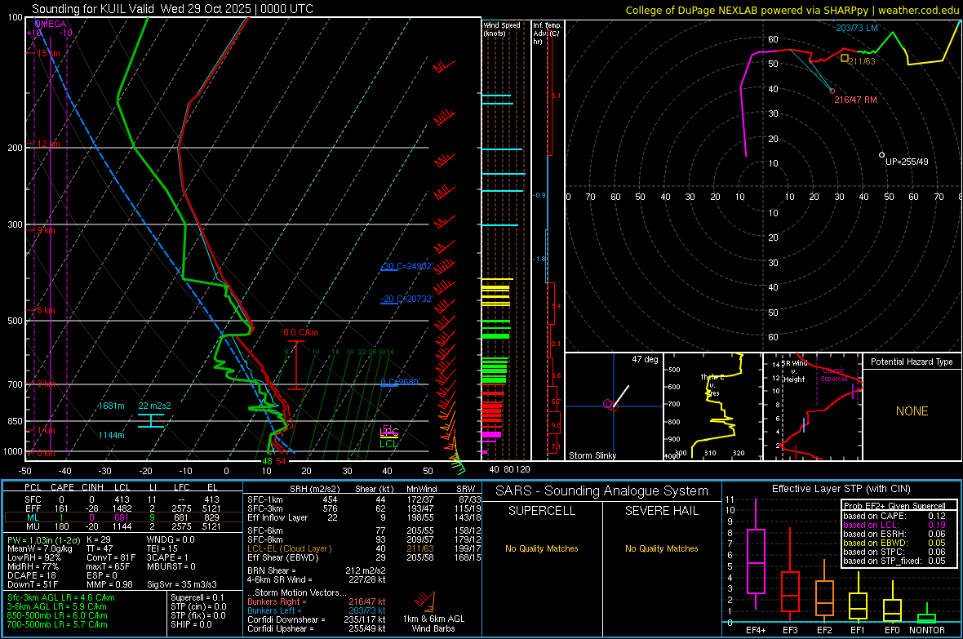This screenshot has width=963, height=639.
Task: Click the UP=255/49 hodograph label
Action: tap(908, 162)
